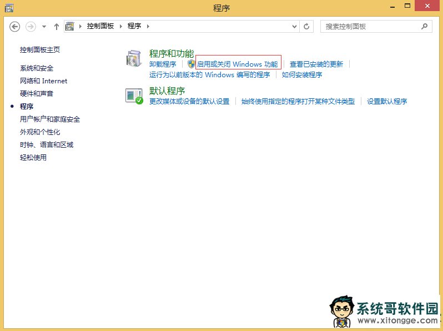Click the Forward navigation arrow
443x331 pixels.
click(31, 27)
